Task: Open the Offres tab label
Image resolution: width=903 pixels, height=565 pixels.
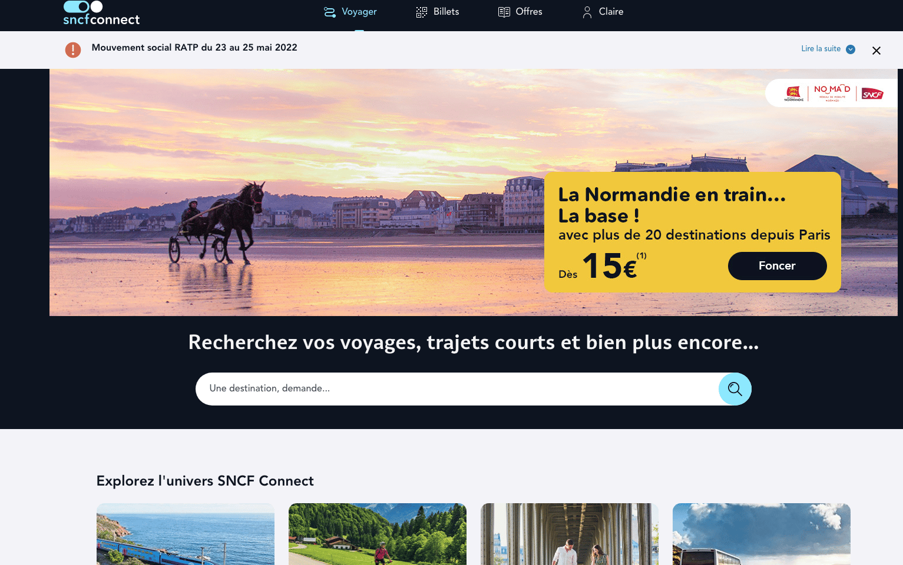Action: (529, 12)
